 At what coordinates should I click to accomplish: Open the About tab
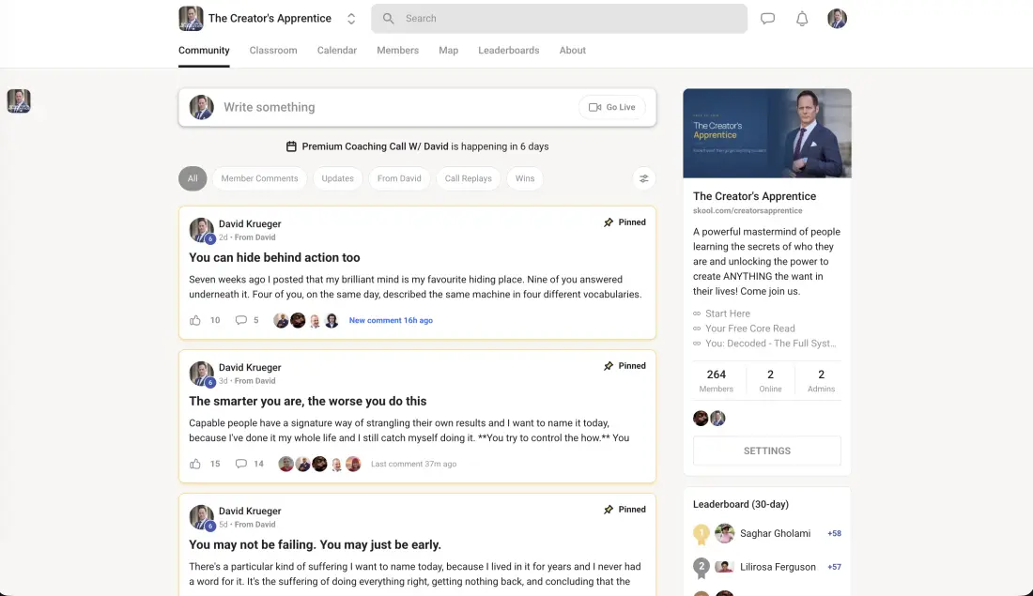tap(573, 50)
